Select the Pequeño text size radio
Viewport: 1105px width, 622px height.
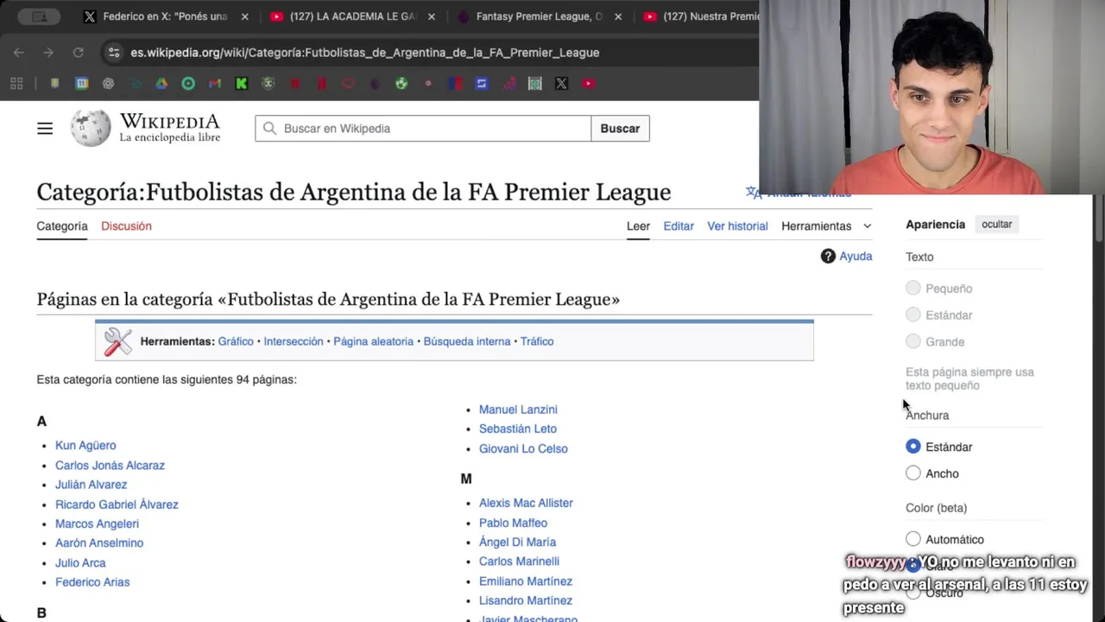pos(913,289)
